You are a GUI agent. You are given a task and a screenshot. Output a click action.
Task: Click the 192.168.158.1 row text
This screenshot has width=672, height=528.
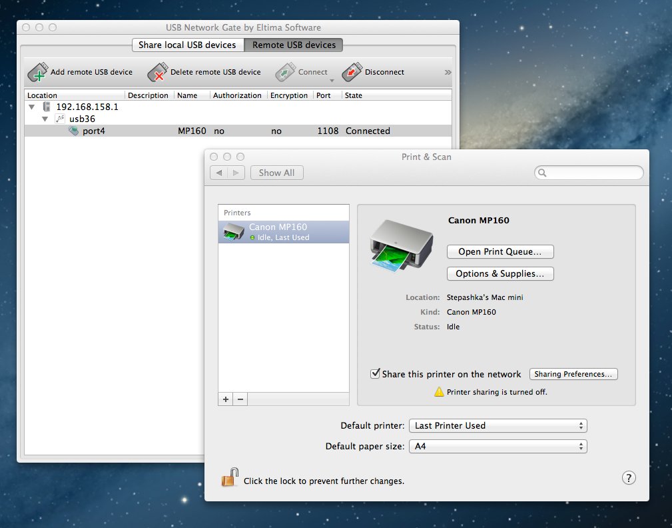pos(87,107)
